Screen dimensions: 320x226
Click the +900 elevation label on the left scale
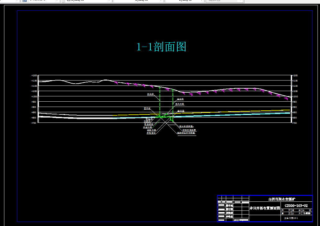point(34,107)
